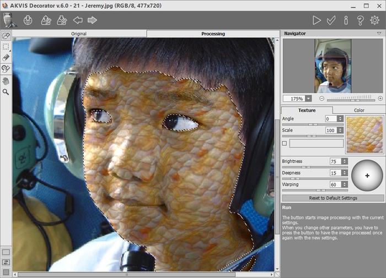Apply the result with the checkmark icon
This screenshot has width=386, height=278.
click(x=331, y=20)
